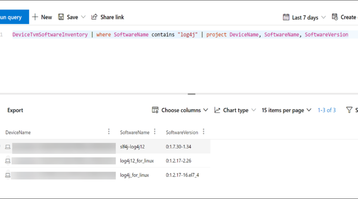The image size is (358, 199).
Task: Click the Share link label
Action: click(112, 17)
